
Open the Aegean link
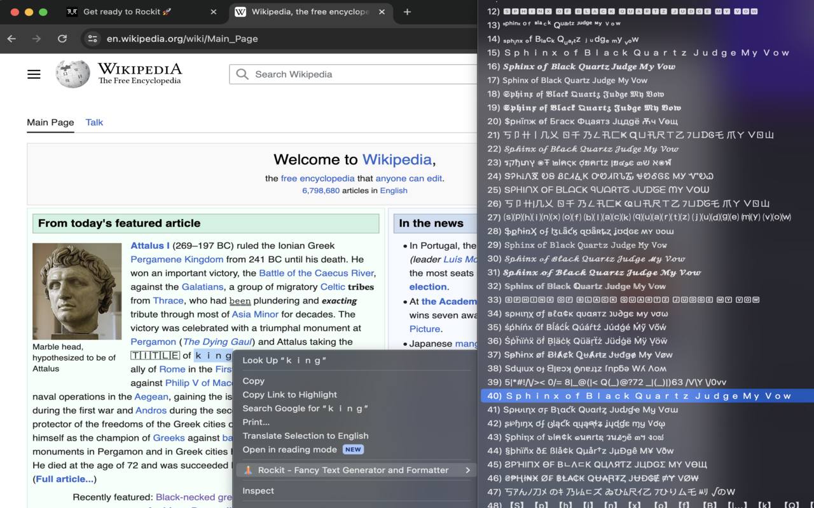pyautogui.click(x=151, y=397)
